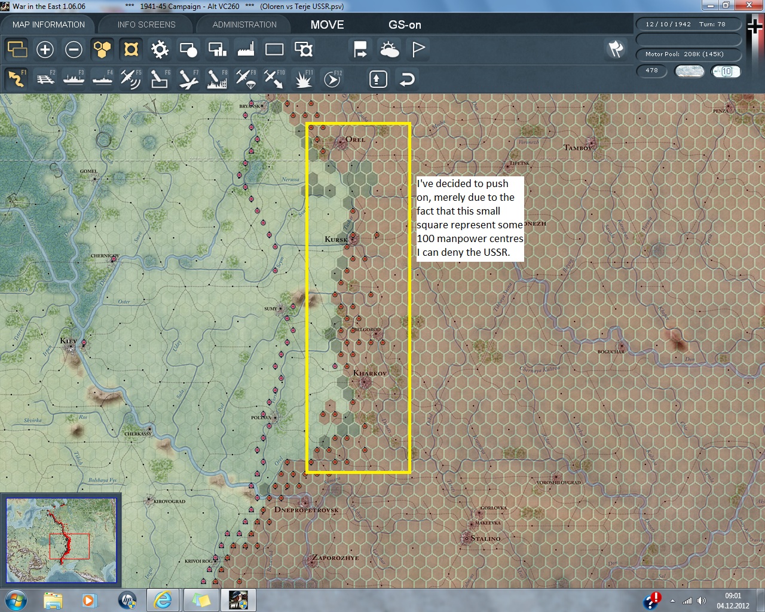Click the rectangle with circle toolbar icon
765x612 pixels.
tap(188, 49)
